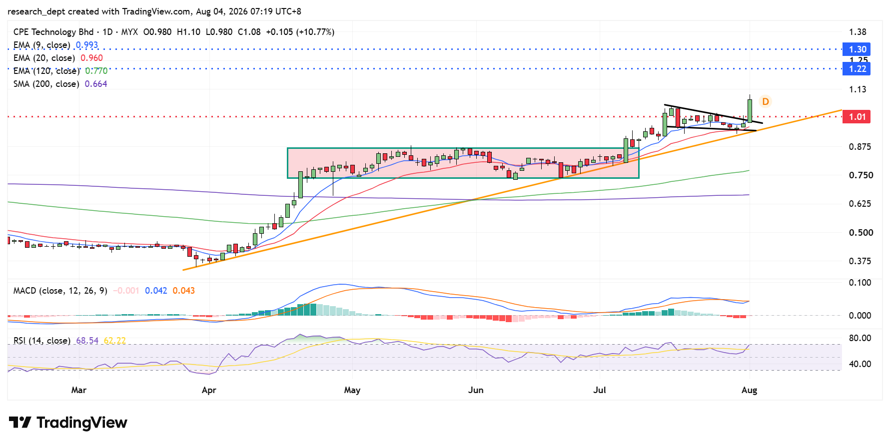Select the pink consolidation rectangle drawing

click(x=463, y=163)
